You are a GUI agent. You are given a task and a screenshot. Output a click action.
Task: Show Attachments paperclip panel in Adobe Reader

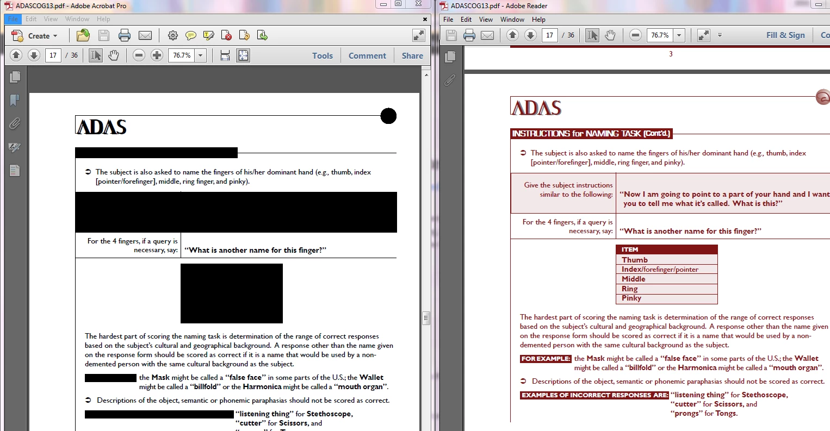click(450, 80)
